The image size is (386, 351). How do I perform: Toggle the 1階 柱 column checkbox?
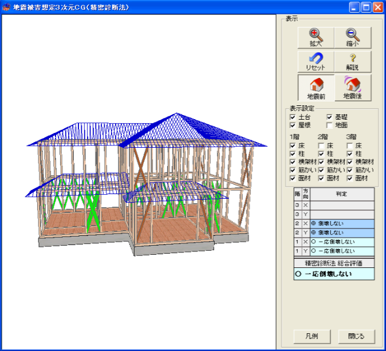pos(293,154)
